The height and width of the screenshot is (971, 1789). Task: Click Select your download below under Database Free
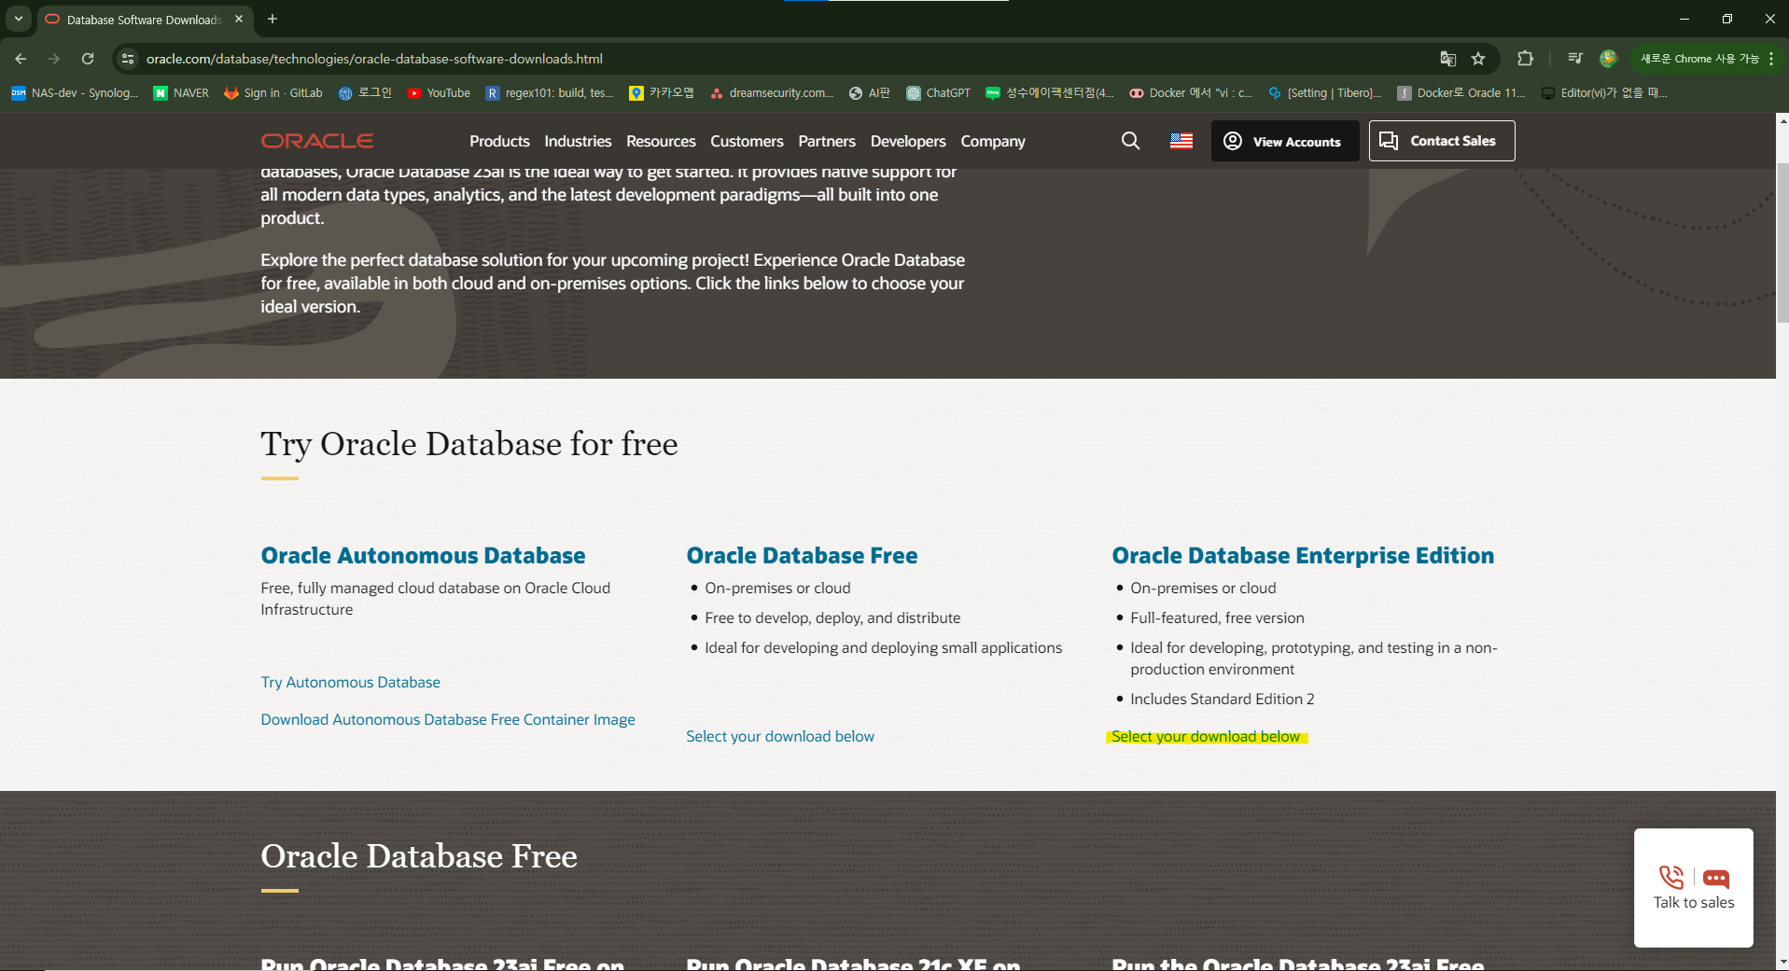[x=780, y=737]
